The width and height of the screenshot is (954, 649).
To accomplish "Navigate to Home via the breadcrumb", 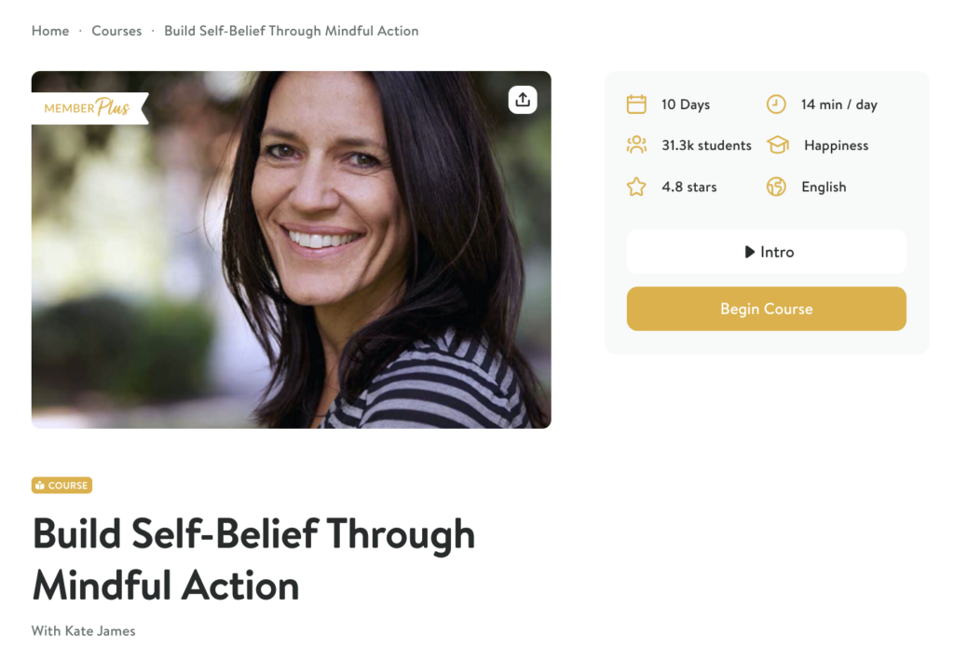I will click(x=50, y=31).
